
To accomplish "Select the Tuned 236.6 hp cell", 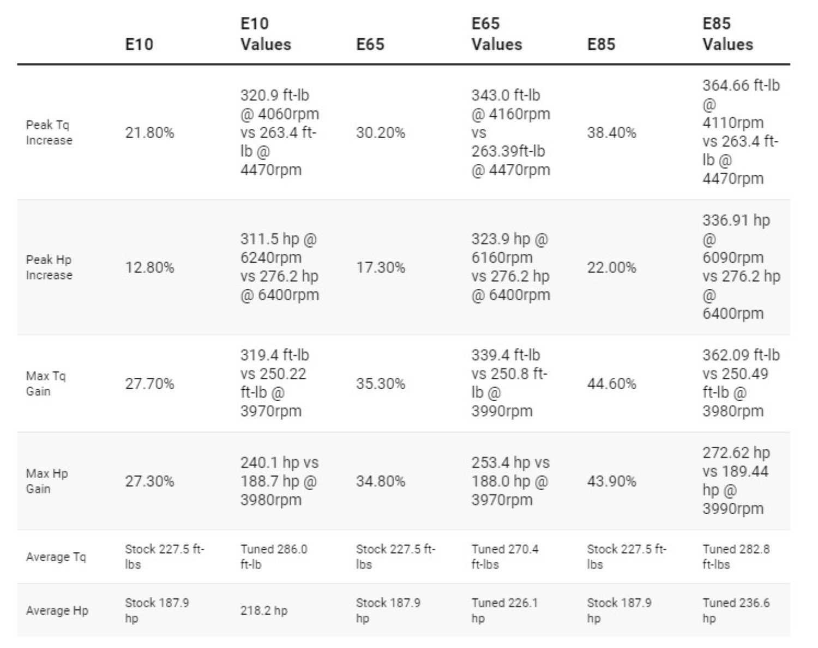I will 736,611.
